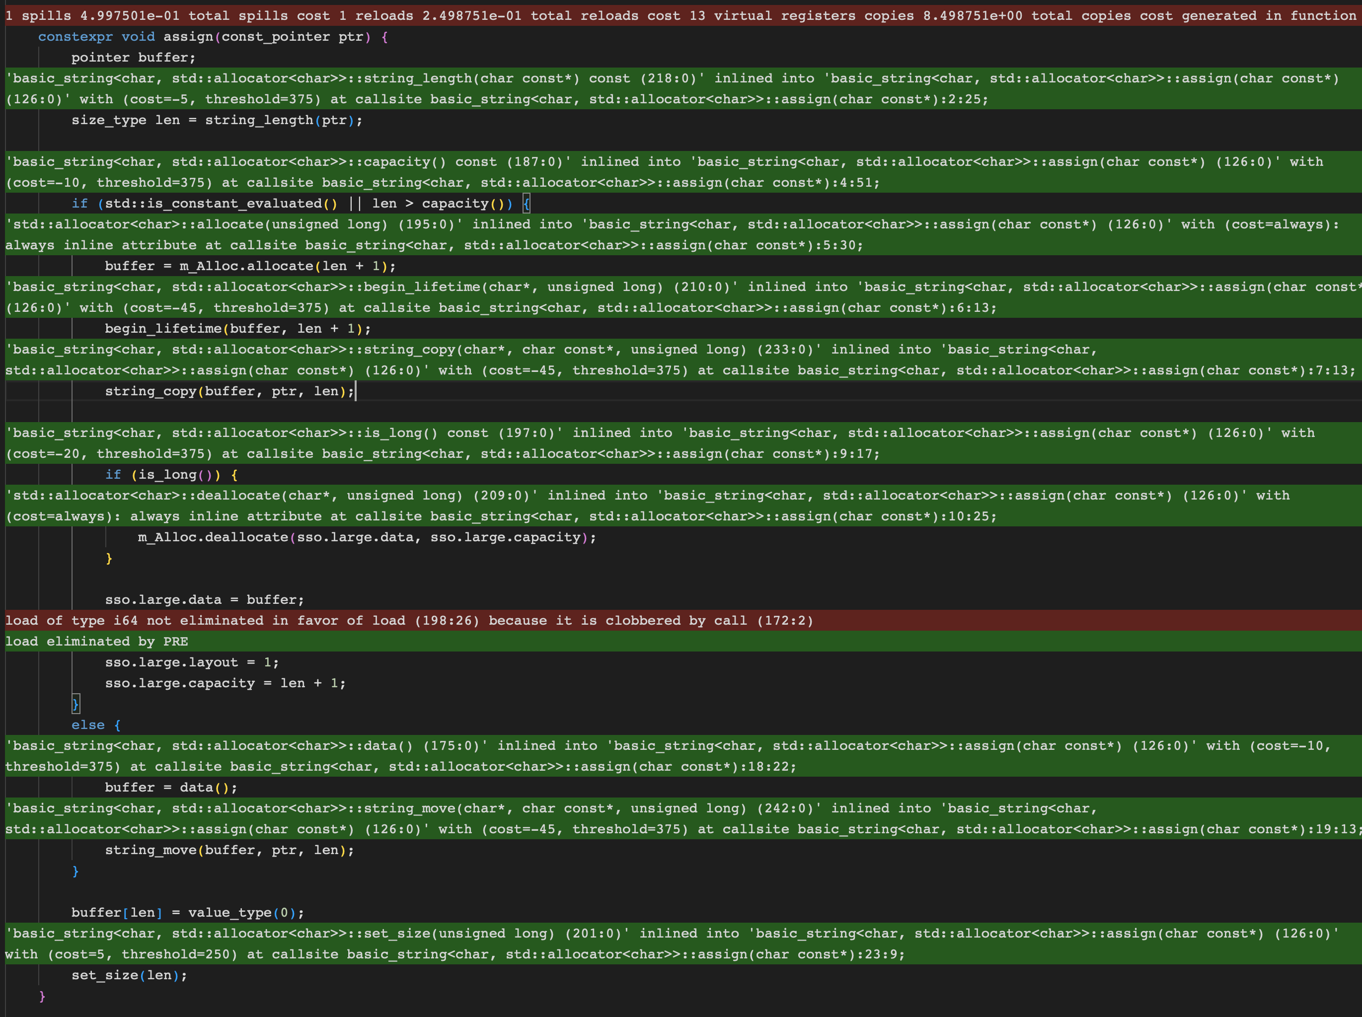This screenshot has height=1017, width=1362.
Task: Click the 'if (is_long()) {' line
Action: pyautogui.click(x=172, y=475)
